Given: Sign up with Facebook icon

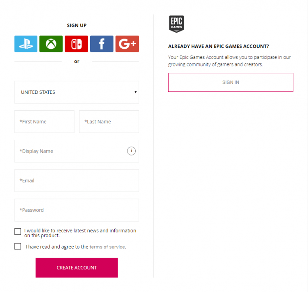Looking at the screenshot, I should pyautogui.click(x=101, y=44).
